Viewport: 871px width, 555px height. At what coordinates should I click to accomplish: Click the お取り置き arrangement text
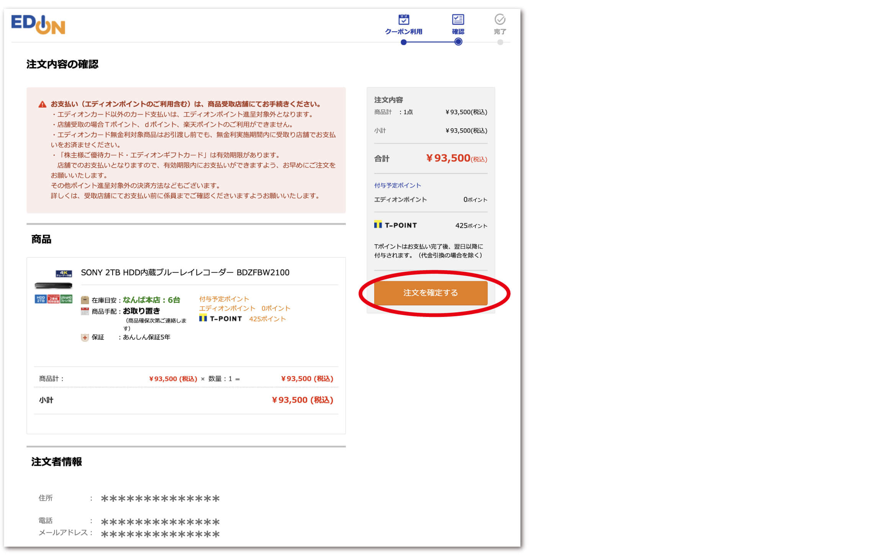pyautogui.click(x=141, y=311)
